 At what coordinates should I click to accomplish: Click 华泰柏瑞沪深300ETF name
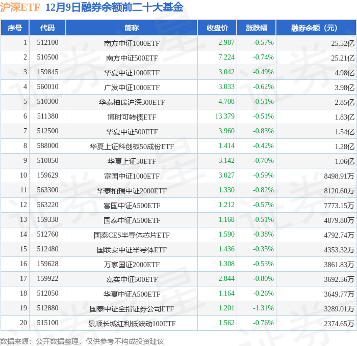point(132,102)
